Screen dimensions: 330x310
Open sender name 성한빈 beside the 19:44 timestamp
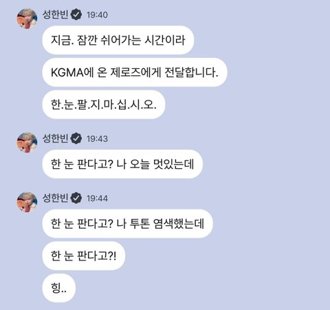click(56, 198)
